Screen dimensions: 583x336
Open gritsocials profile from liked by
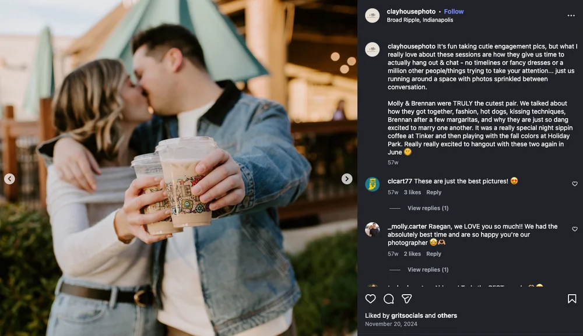point(407,316)
